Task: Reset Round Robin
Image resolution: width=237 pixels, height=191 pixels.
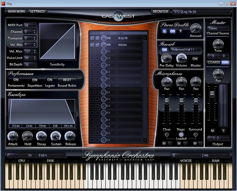Action: click(x=67, y=80)
